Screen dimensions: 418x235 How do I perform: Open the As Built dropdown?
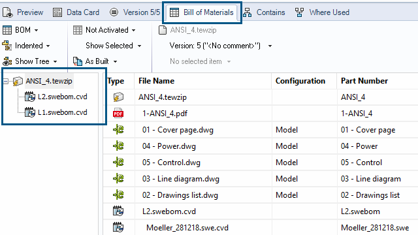click(x=95, y=61)
